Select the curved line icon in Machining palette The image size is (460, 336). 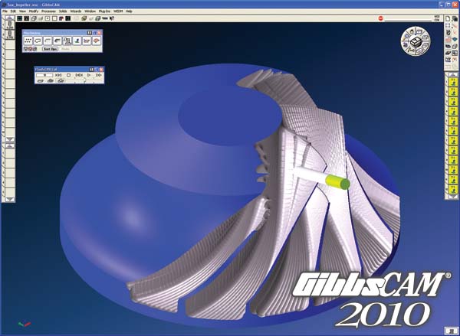coord(48,41)
